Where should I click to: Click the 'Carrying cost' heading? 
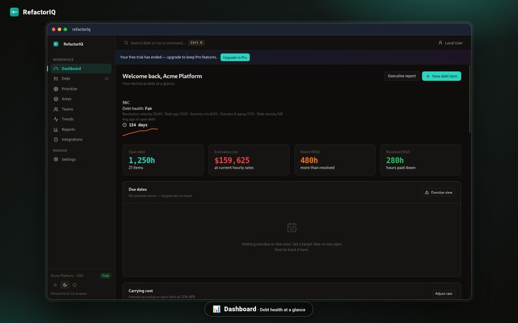point(141,291)
